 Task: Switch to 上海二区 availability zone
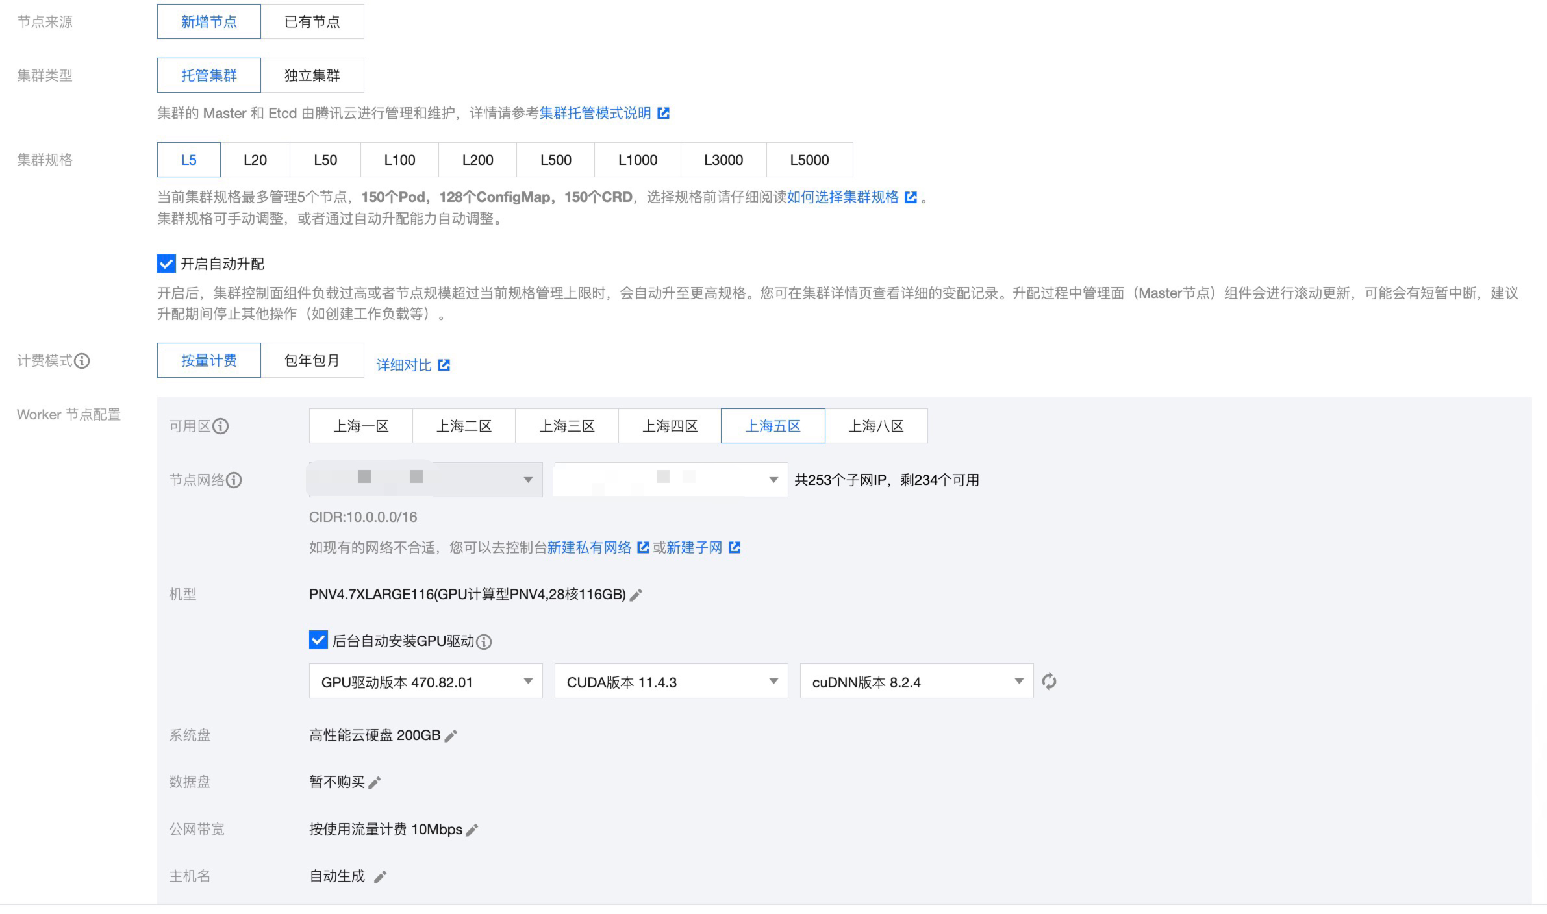click(x=464, y=426)
